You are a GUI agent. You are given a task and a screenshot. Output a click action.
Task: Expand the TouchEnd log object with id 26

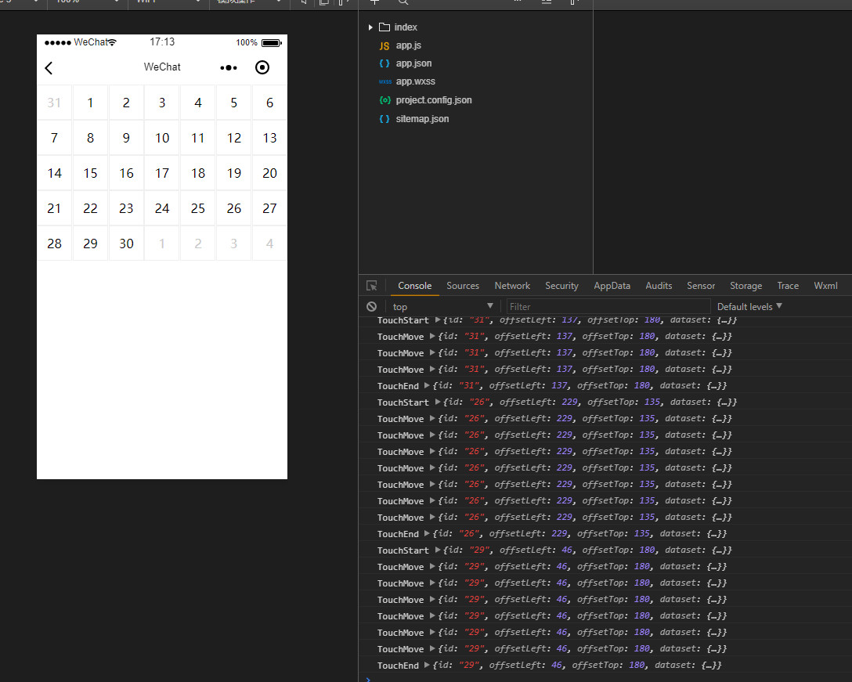pyautogui.click(x=427, y=534)
